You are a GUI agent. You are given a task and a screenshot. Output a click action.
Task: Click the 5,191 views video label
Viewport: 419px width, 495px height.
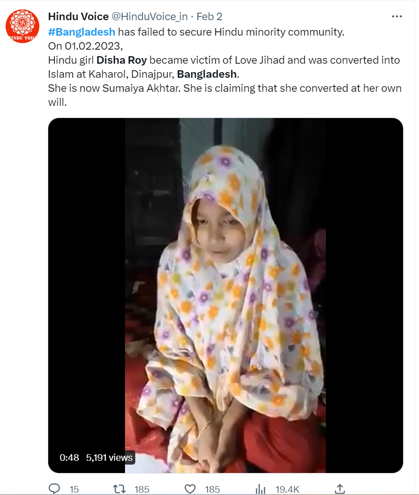pos(109,458)
